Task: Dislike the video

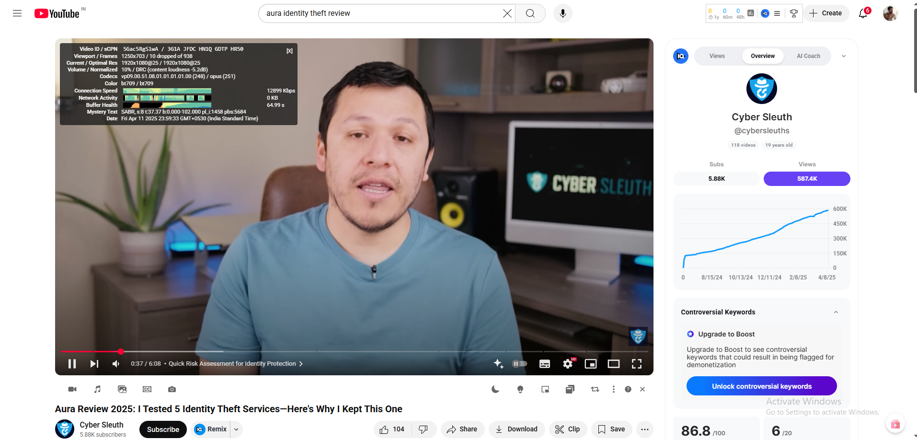Action: click(x=424, y=429)
